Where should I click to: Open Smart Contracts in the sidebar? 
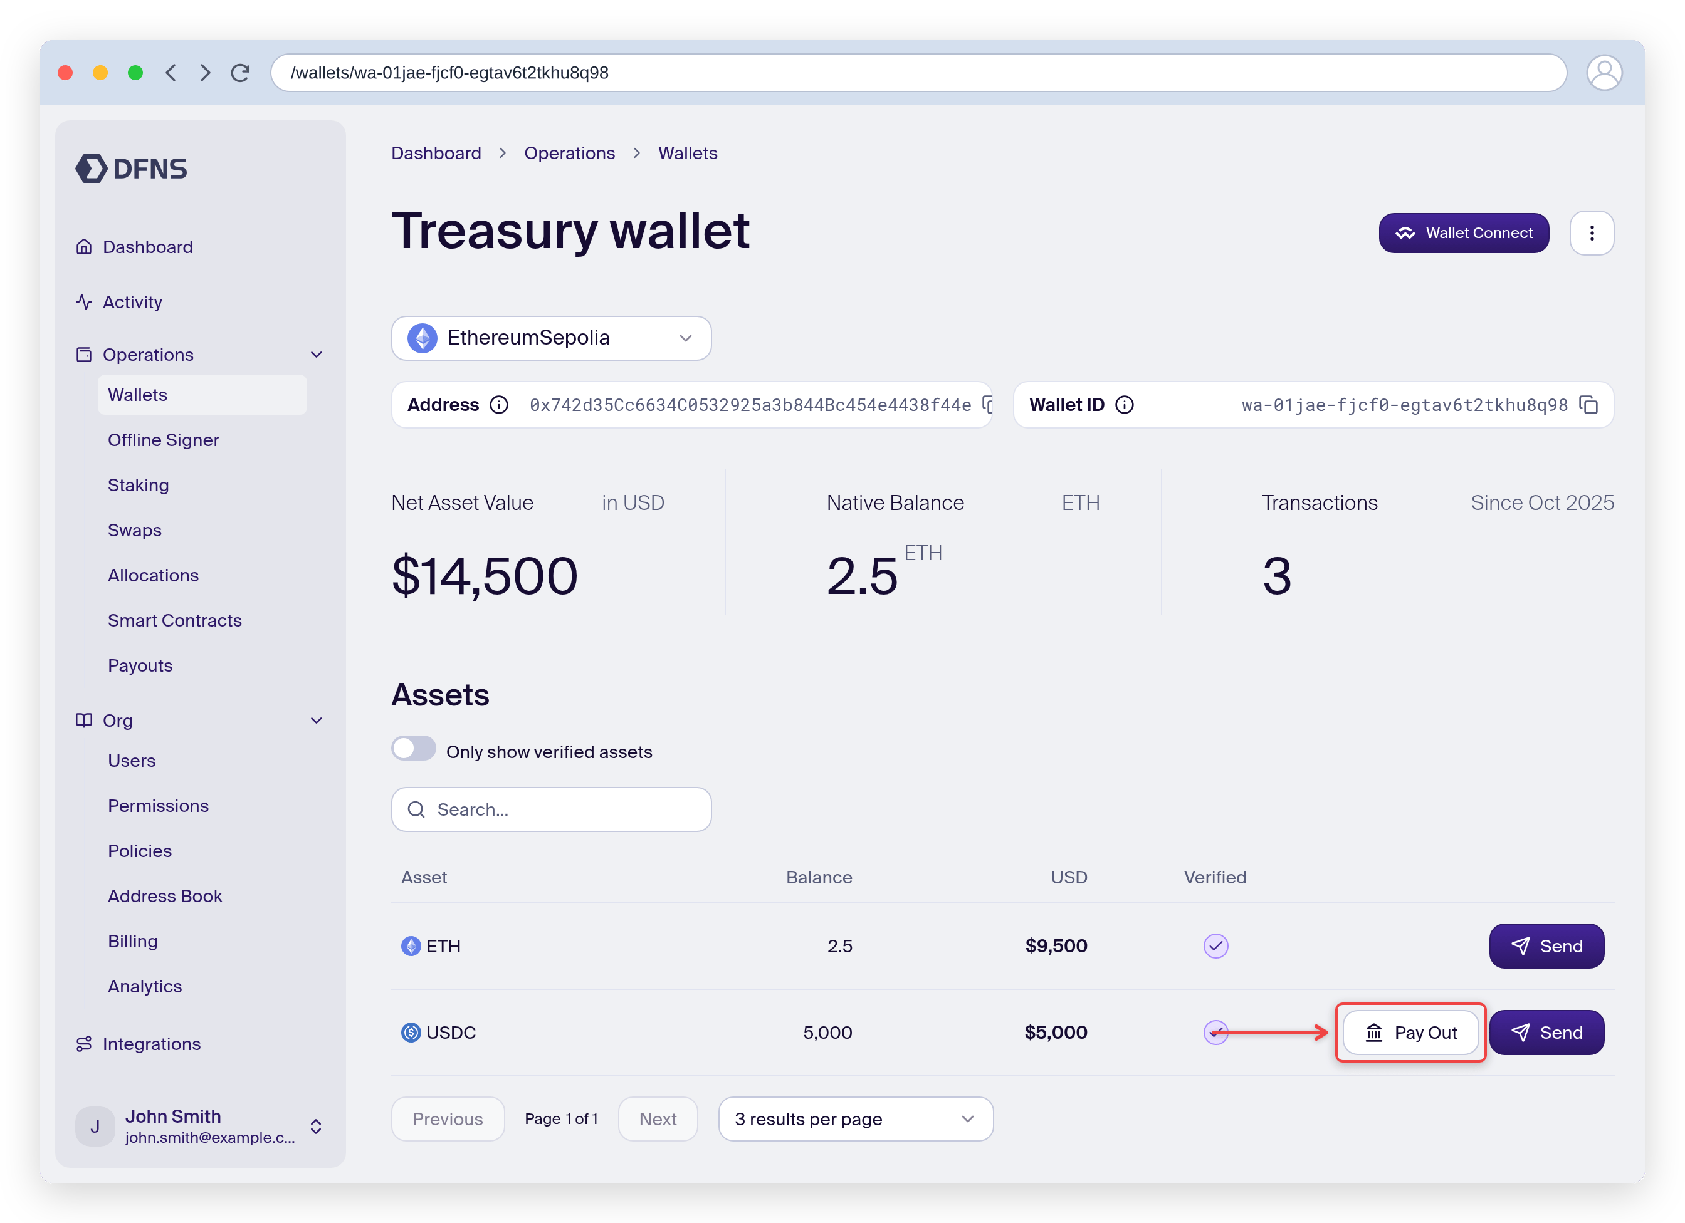pos(175,621)
